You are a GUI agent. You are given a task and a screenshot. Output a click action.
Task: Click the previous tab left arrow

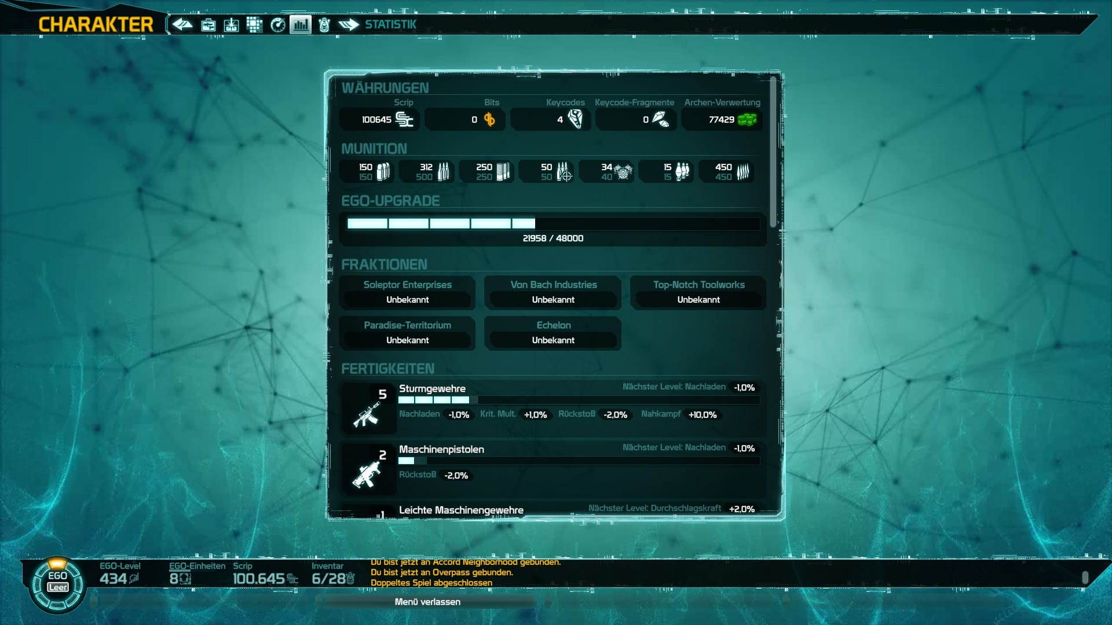[183, 24]
